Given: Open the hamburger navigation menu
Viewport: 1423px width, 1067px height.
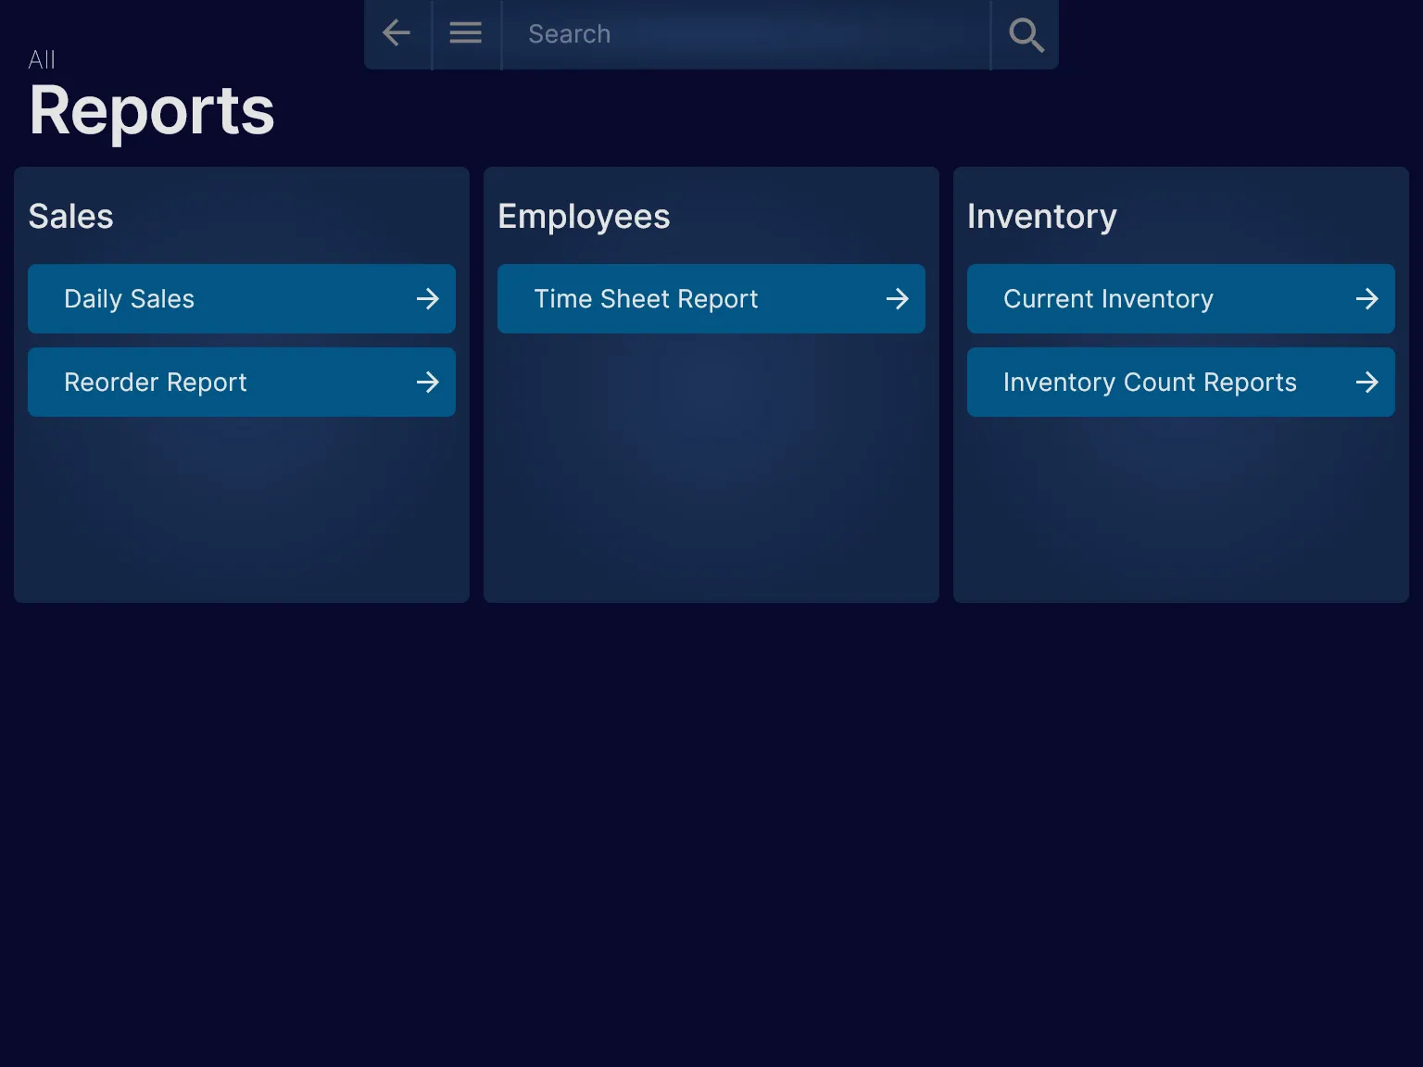Looking at the screenshot, I should click(x=465, y=33).
